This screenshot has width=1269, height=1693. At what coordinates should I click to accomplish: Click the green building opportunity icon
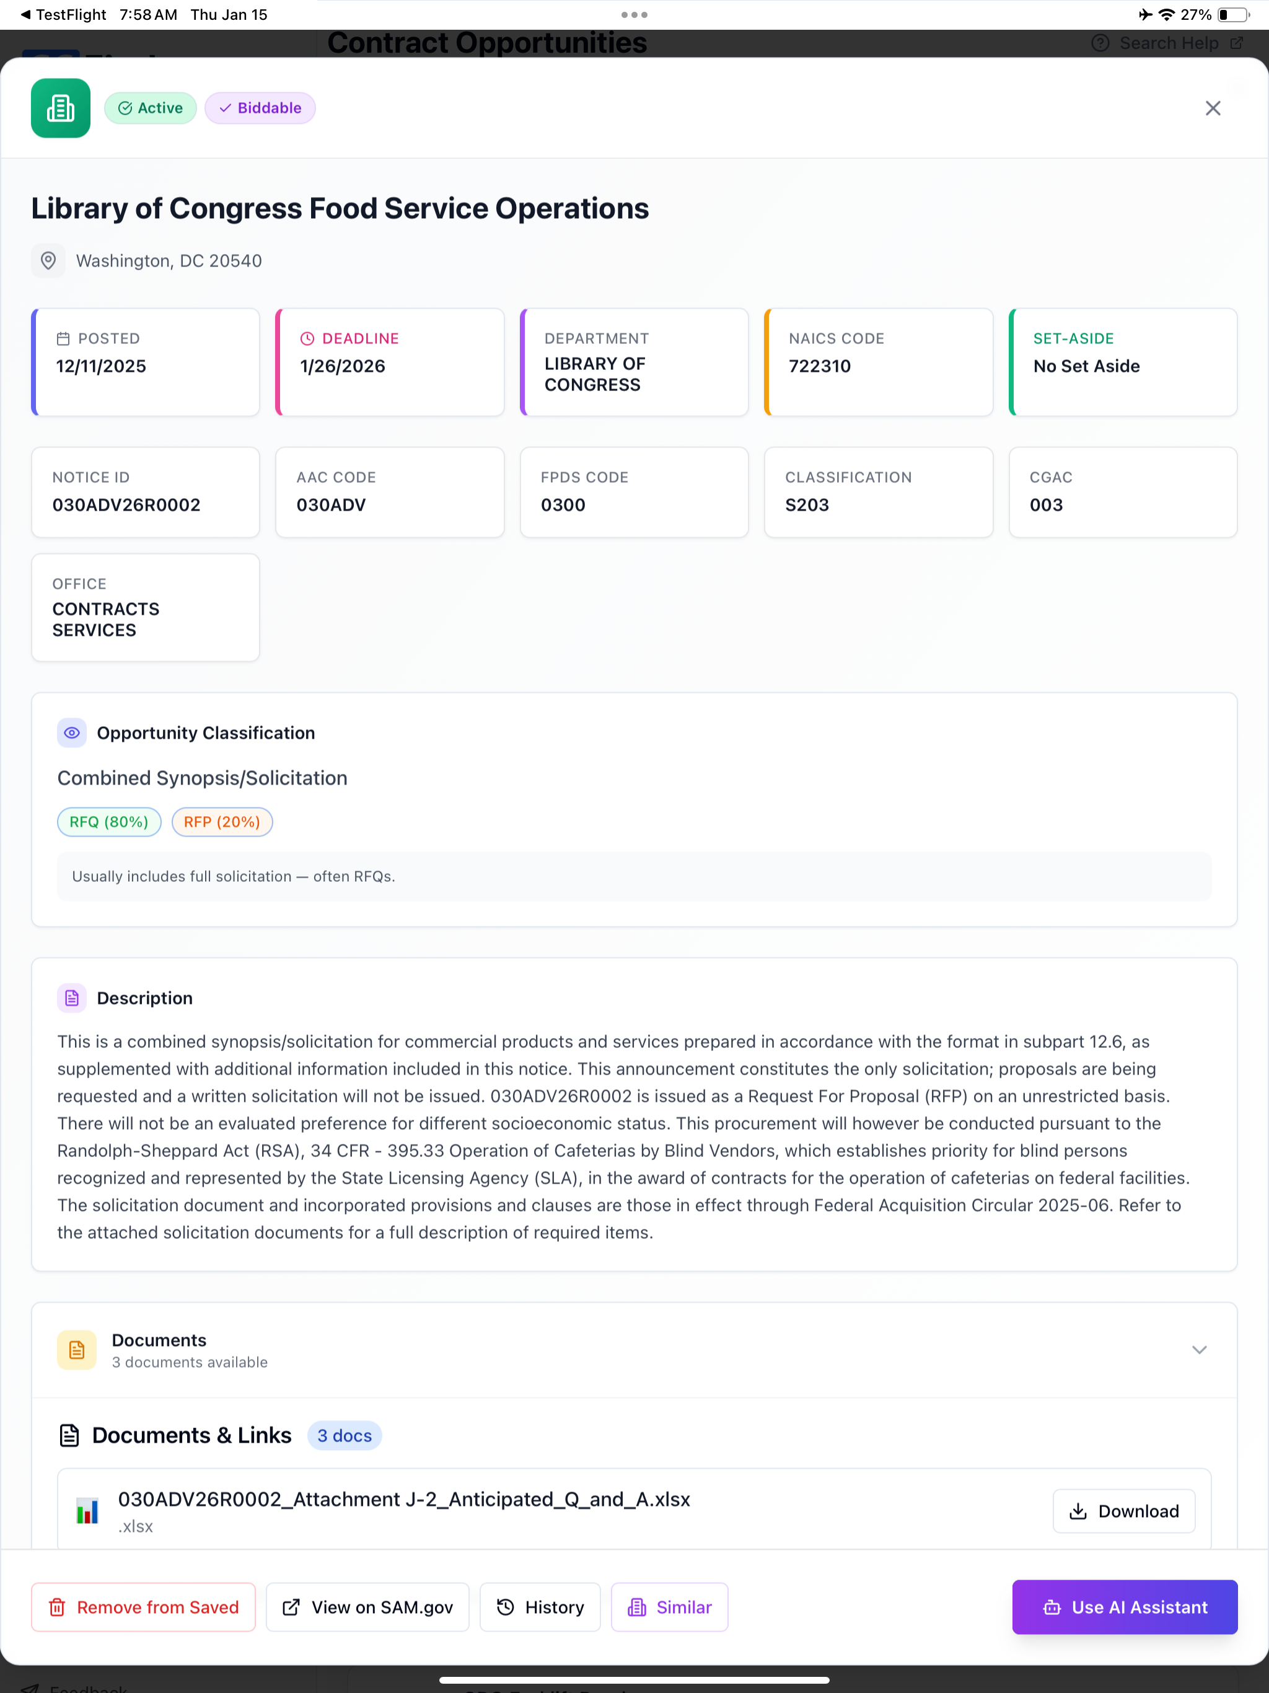coord(61,108)
